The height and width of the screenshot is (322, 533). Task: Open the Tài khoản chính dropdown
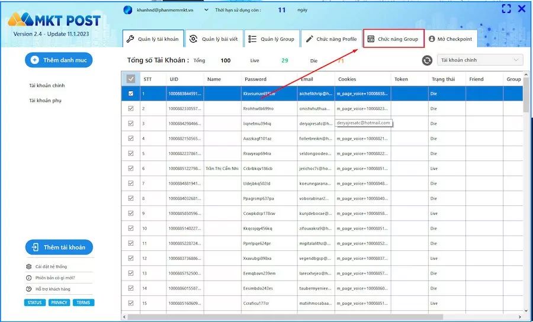(x=480, y=60)
